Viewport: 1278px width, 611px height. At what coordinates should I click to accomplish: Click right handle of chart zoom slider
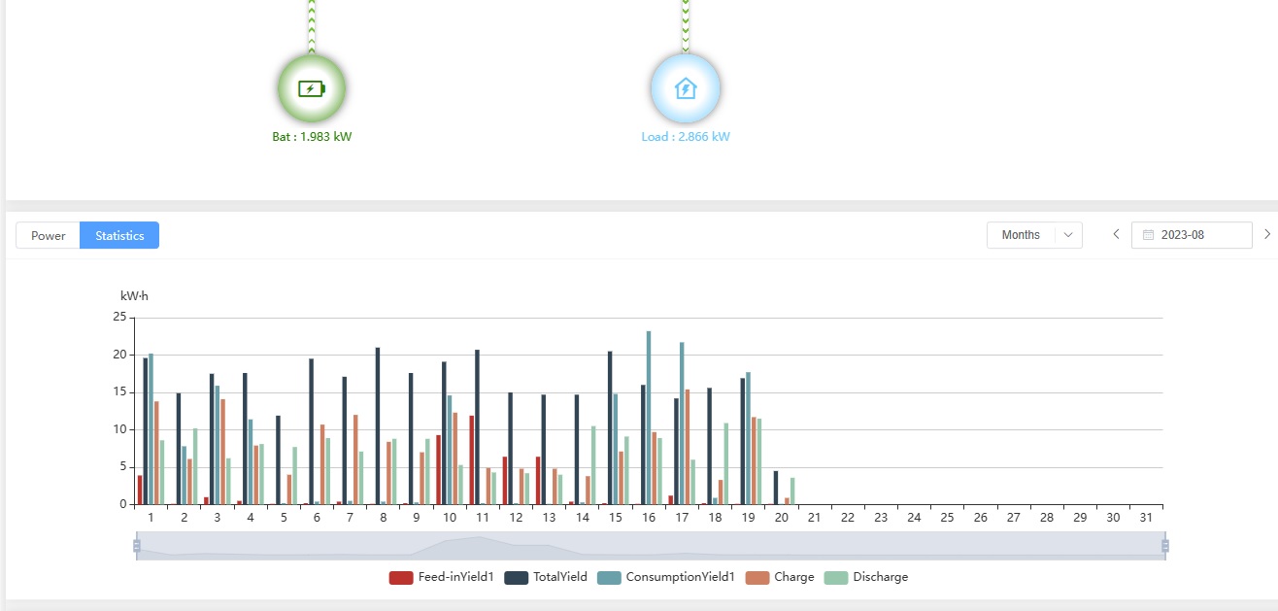tap(1164, 546)
